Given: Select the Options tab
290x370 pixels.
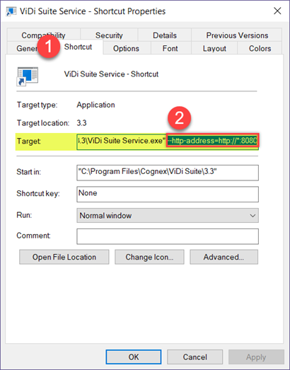Looking at the screenshot, I should click(126, 48).
